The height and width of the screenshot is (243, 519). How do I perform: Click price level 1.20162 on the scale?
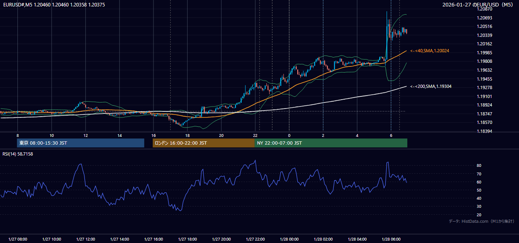coord(485,44)
